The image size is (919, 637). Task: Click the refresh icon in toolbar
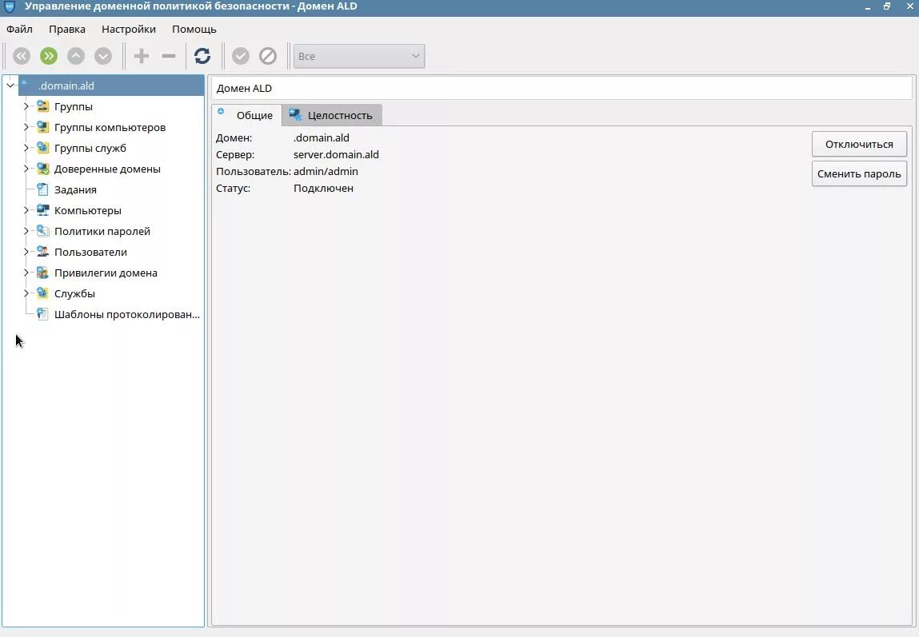pyautogui.click(x=202, y=56)
